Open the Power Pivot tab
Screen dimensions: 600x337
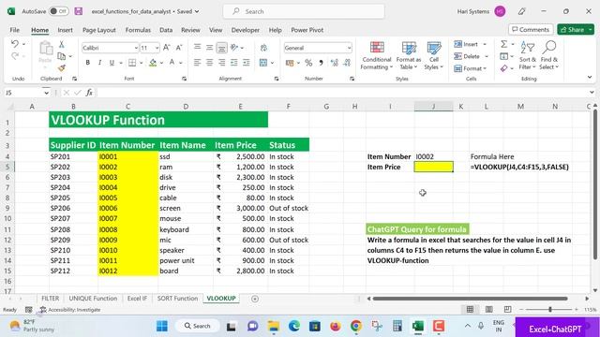307,30
